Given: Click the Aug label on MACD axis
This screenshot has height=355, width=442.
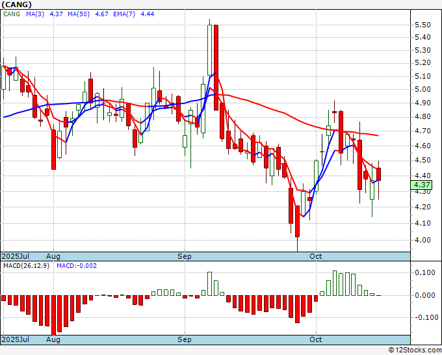Looking at the screenshot, I should click(x=53, y=339).
